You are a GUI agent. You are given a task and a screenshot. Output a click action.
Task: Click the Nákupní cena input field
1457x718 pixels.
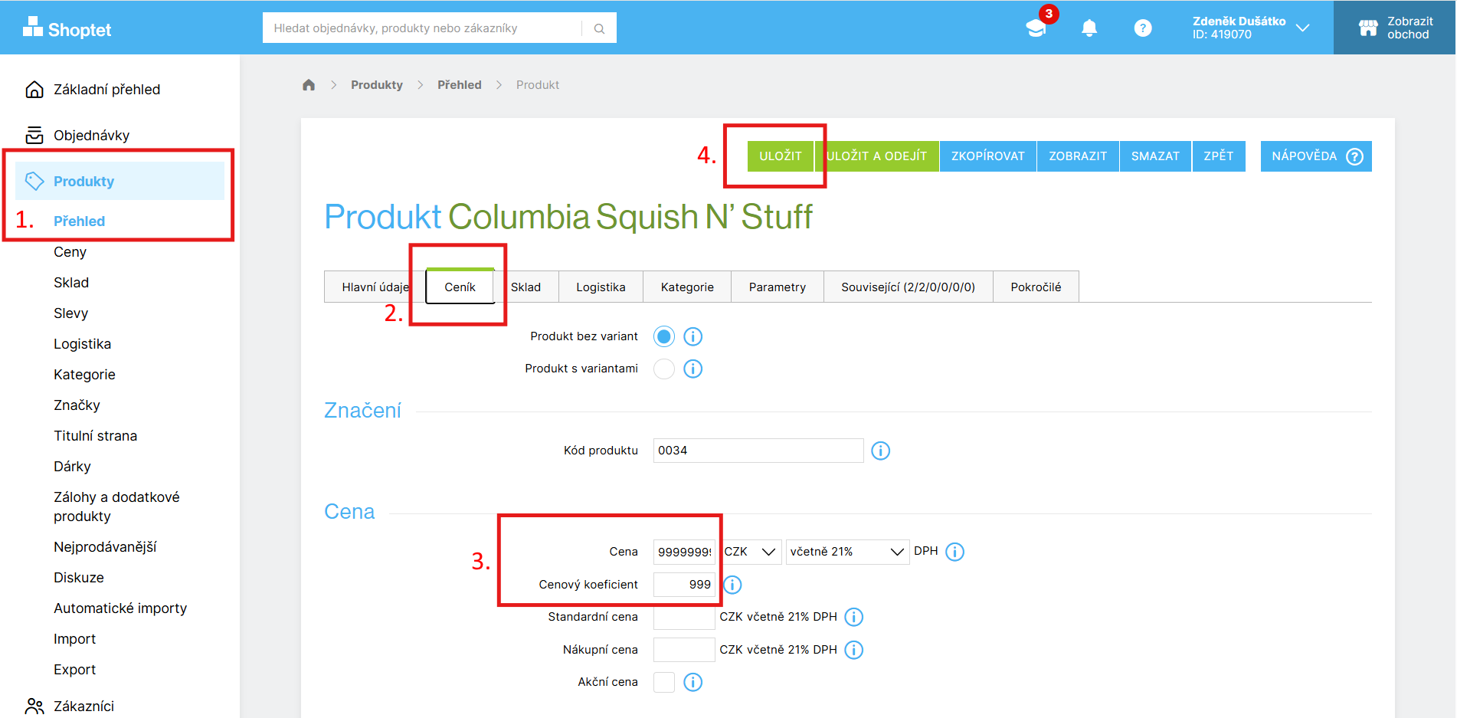click(684, 650)
